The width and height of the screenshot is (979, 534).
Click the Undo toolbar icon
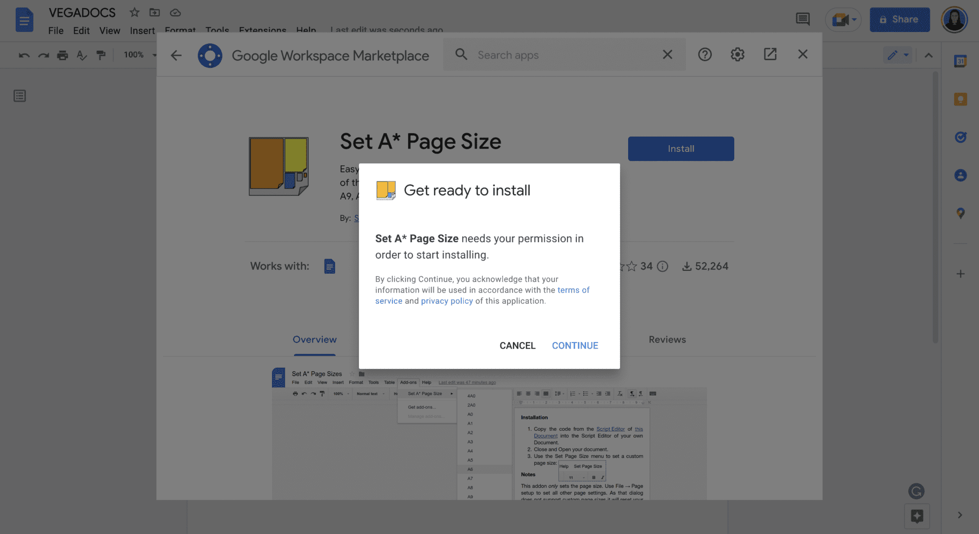click(24, 55)
